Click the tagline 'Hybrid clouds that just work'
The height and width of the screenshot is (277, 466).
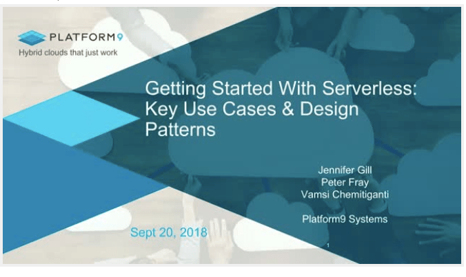(x=68, y=53)
